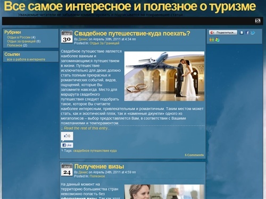Open the Полезное sidebar category
This screenshot has height=199, width=266.
click(14, 45)
